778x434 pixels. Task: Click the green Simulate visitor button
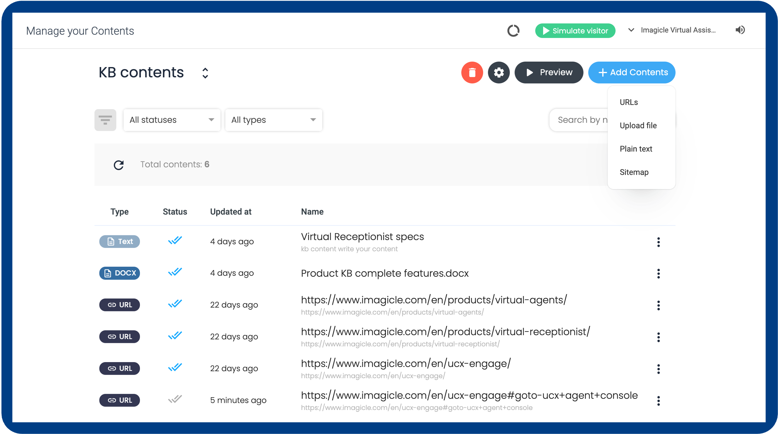[x=575, y=31]
